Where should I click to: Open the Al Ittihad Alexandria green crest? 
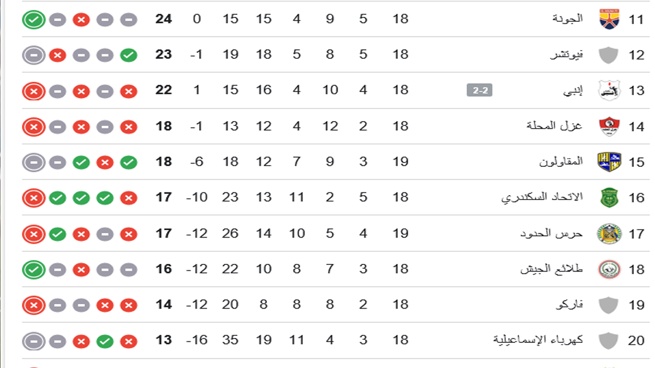pos(607,197)
